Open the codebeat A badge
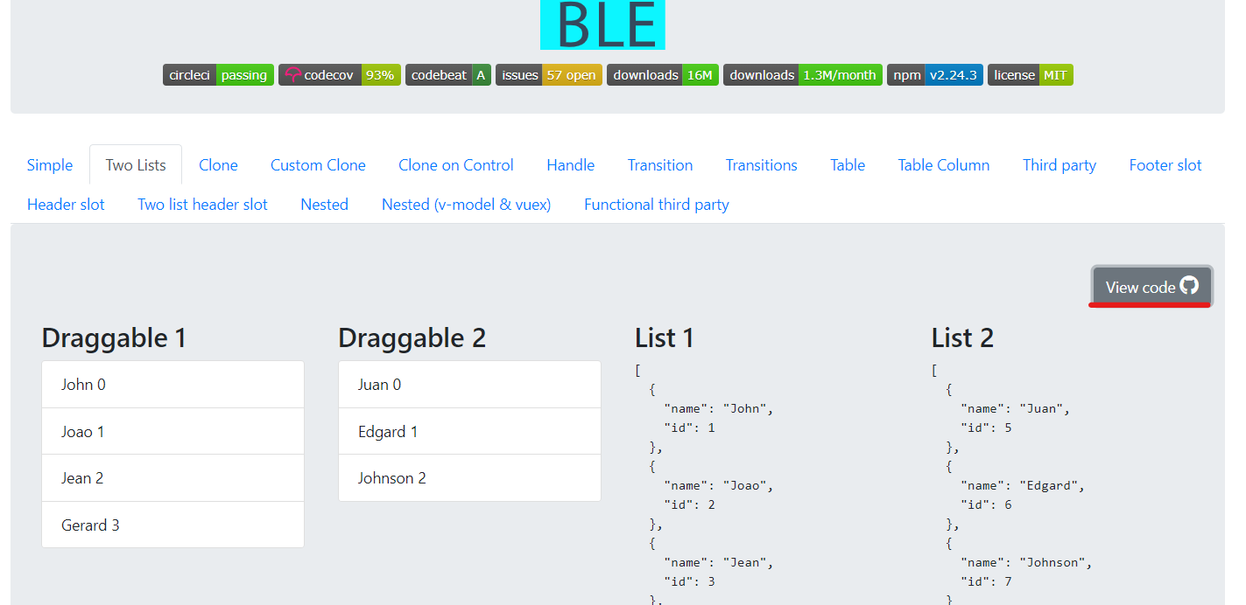 (x=447, y=75)
